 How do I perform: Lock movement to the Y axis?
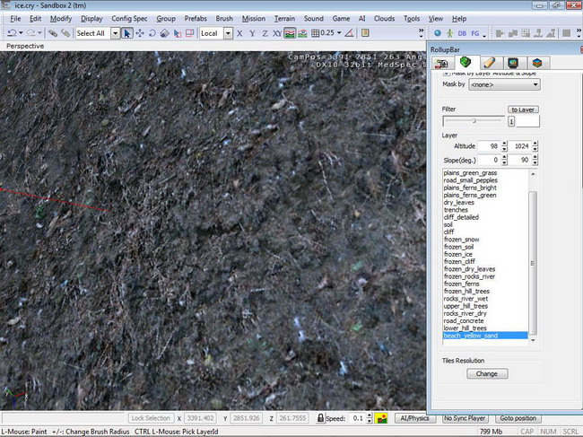pyautogui.click(x=252, y=33)
